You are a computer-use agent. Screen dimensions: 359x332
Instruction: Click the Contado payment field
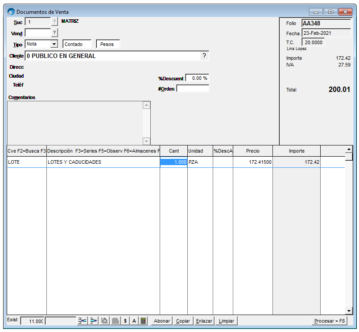coord(77,44)
